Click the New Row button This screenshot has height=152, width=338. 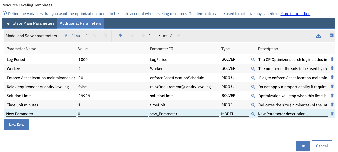(x=16, y=125)
